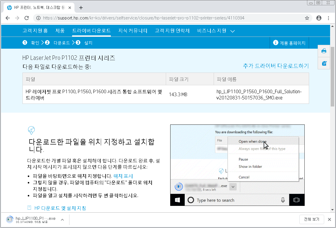Reload the page with refresh icon
The image size is (336, 228).
click(x=27, y=18)
